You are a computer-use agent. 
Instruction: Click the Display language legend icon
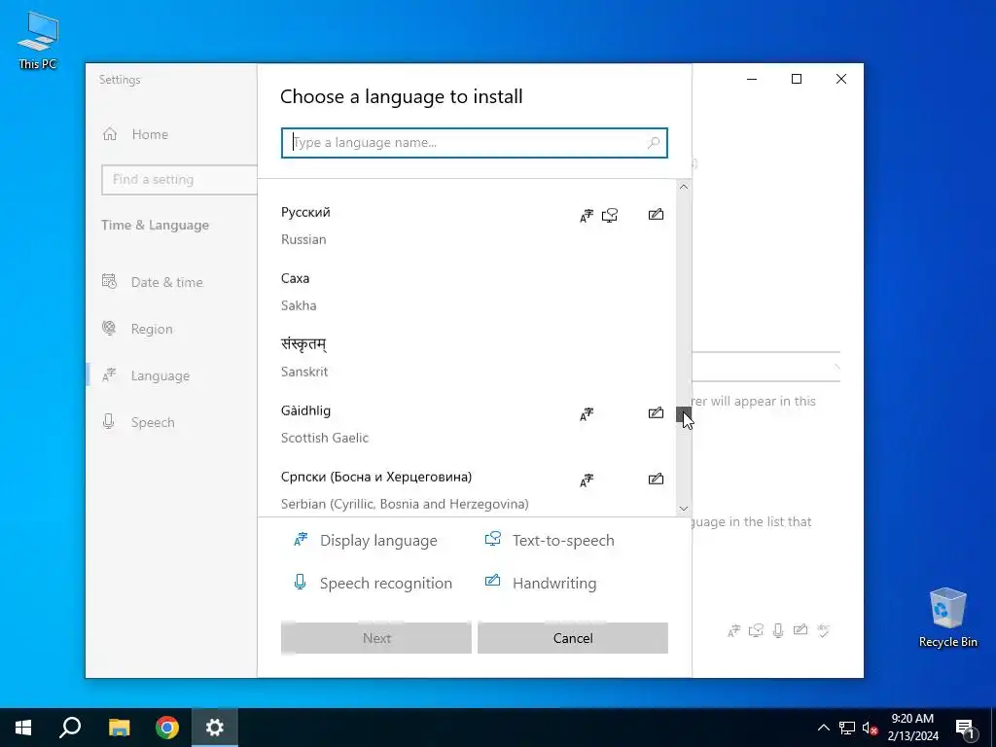301,540
